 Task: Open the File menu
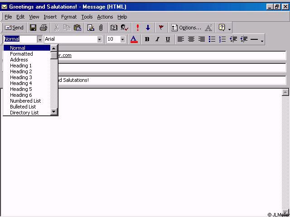(8, 17)
